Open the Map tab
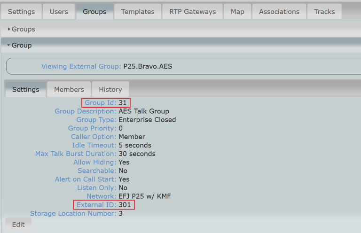Viewport: 361px width, 233px height. [x=237, y=11]
